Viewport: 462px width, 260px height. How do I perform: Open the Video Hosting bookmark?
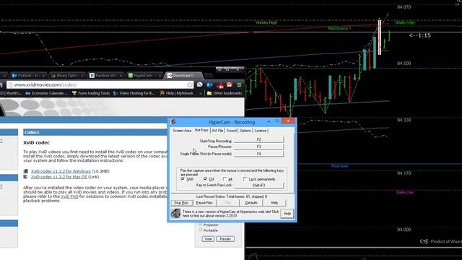(134, 93)
